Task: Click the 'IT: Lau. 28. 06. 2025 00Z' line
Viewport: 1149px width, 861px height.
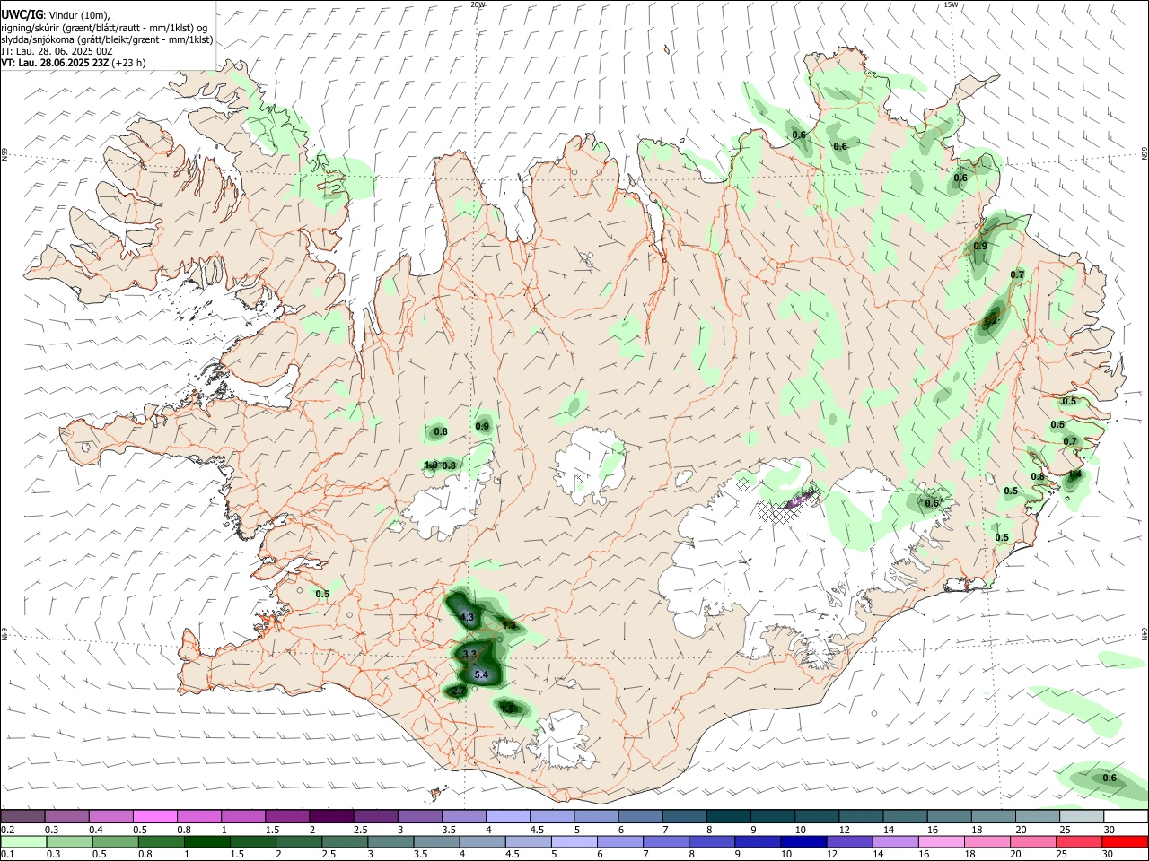Action: coord(57,51)
